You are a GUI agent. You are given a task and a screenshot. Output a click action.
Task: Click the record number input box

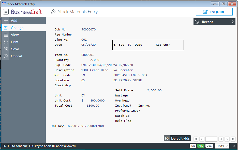(211, 139)
